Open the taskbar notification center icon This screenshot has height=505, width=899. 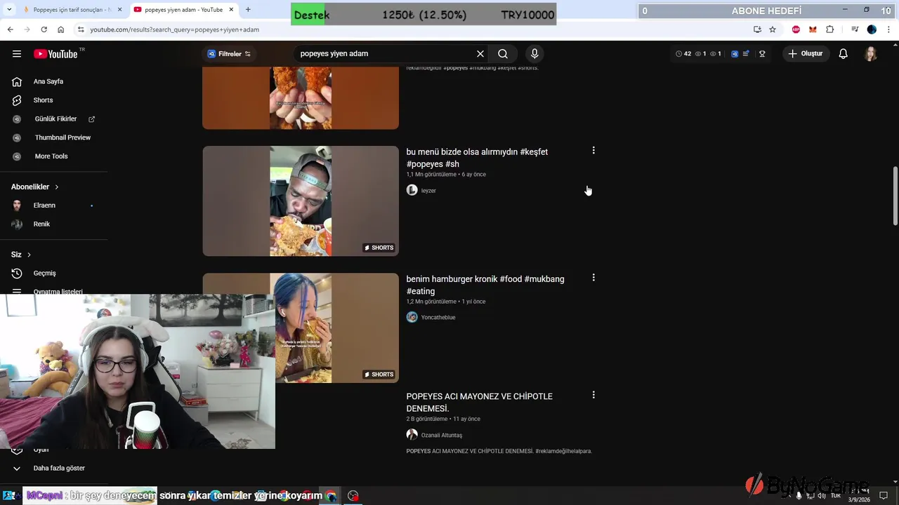tap(884, 496)
